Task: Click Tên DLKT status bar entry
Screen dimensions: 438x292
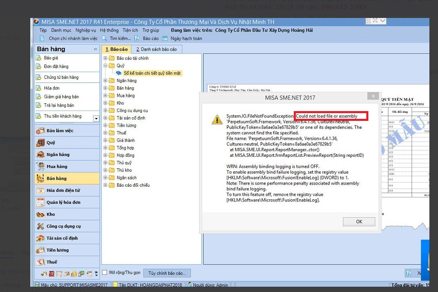Action: pyautogui.click(x=148, y=285)
